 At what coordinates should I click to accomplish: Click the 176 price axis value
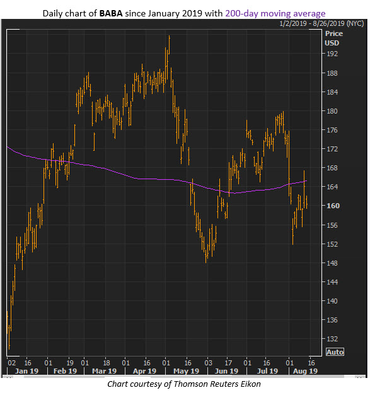[332, 130]
